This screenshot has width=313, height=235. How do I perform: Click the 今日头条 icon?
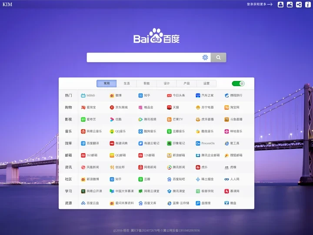point(169,95)
